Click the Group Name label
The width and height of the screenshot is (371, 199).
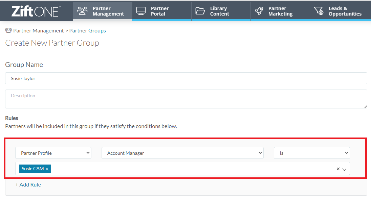point(24,65)
